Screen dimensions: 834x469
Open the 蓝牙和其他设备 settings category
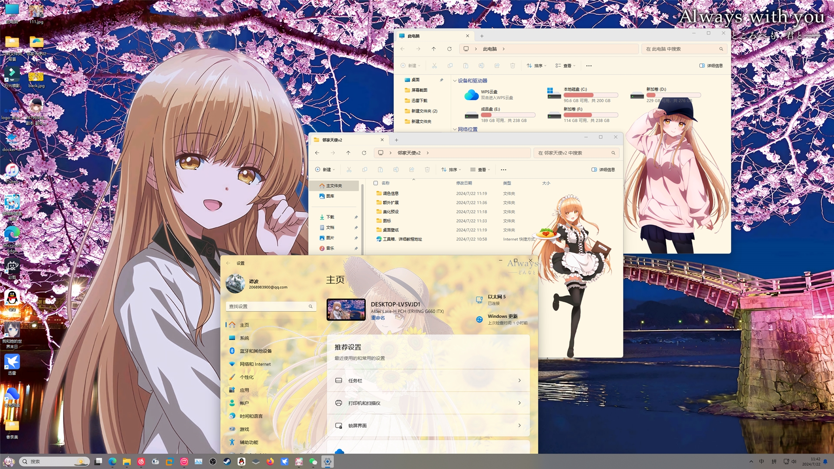255,351
